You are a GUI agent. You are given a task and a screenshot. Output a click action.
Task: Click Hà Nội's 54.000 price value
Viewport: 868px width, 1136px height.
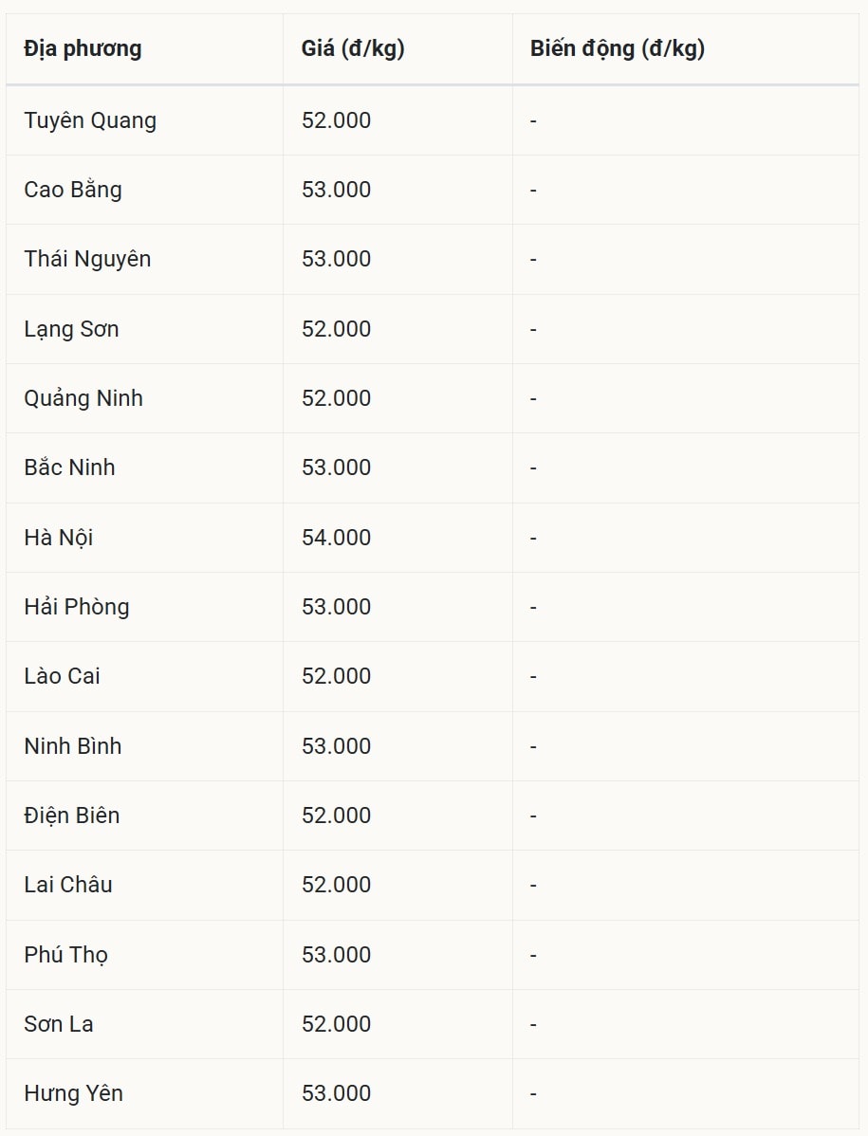[x=336, y=538]
